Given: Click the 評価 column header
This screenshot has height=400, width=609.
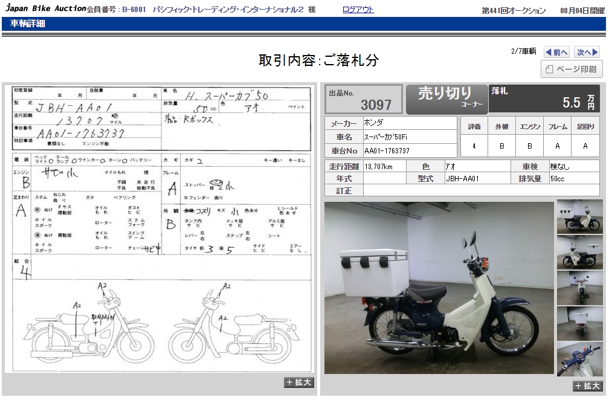Looking at the screenshot, I should point(474,127).
